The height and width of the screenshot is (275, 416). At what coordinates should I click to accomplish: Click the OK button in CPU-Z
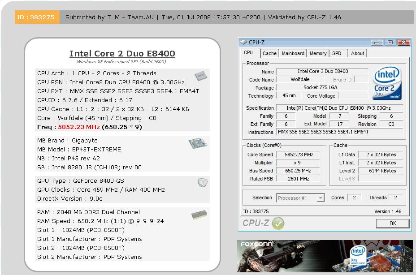tap(393, 223)
